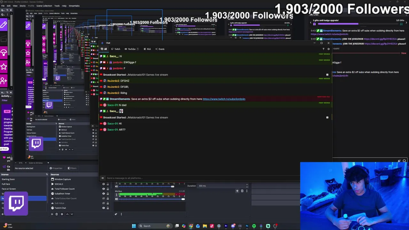Image resolution: width=409 pixels, height=230 pixels.
Task: Toggle lock on Twitch Chat source
Action: click(x=108, y=208)
